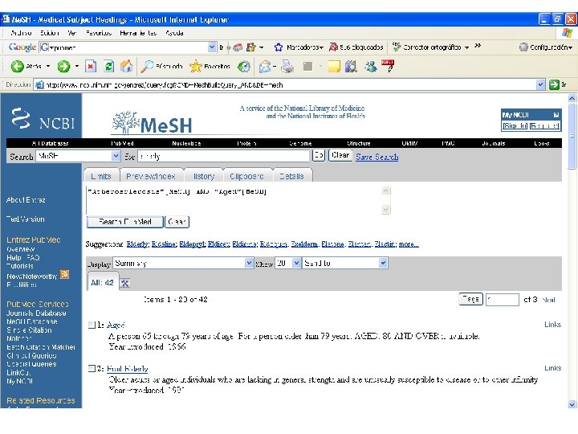Screen dimensions: 578x434
Task: Click the Page button near page number
Action: [x=470, y=299]
